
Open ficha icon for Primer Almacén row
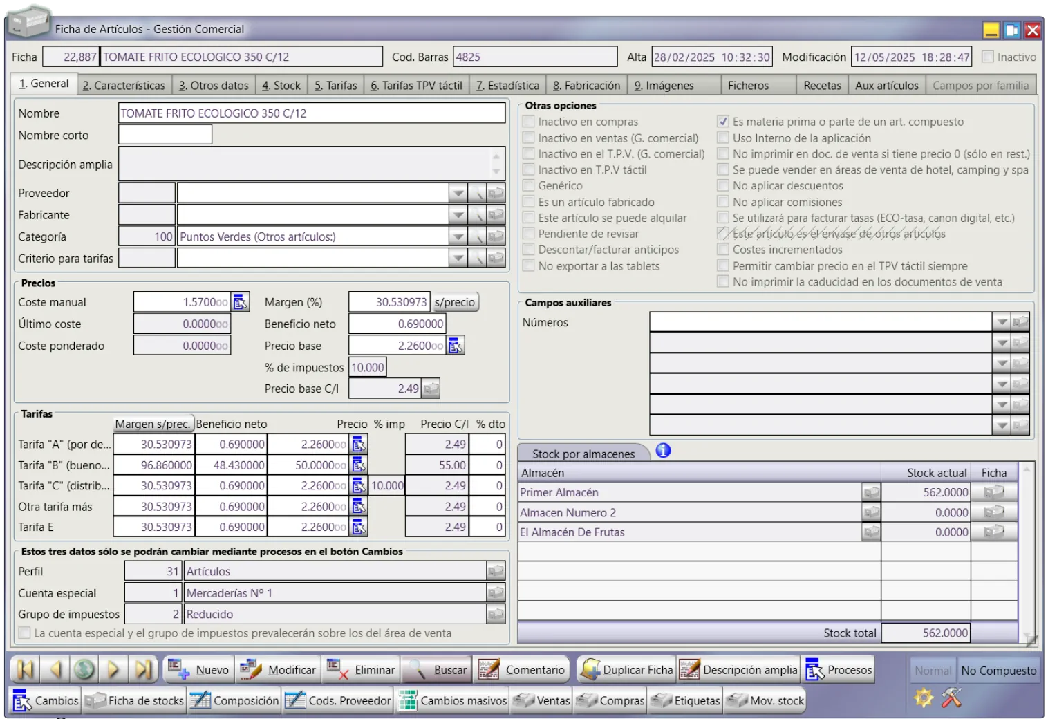tap(994, 492)
